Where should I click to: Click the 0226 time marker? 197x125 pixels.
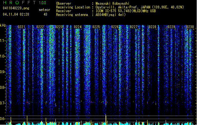tap(115, 27)
